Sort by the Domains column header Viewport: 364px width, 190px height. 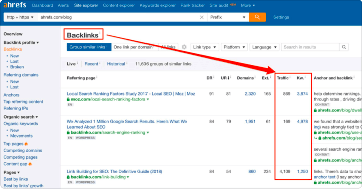245,78
